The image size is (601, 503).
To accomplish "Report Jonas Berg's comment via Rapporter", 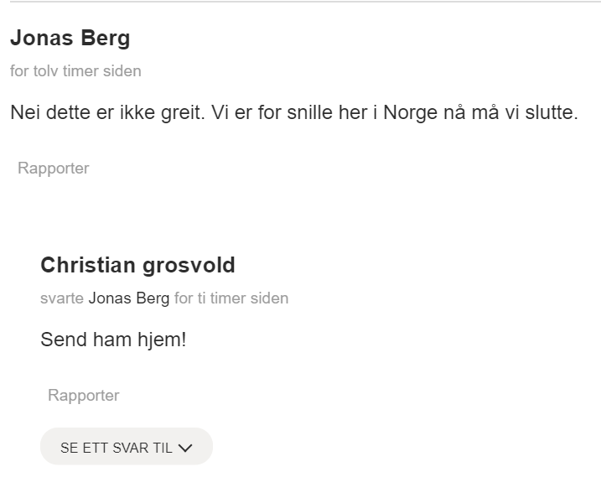I will coord(53,168).
